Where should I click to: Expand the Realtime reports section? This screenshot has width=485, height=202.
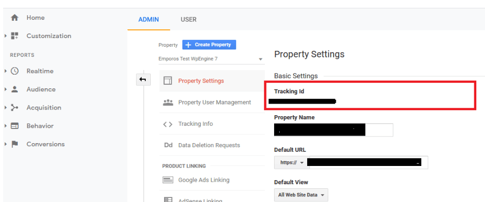pos(6,71)
